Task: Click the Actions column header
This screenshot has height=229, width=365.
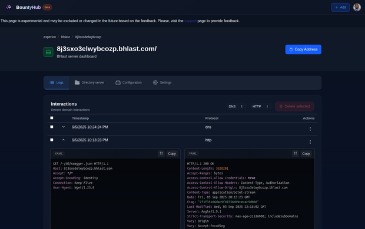Action: tap(308, 118)
